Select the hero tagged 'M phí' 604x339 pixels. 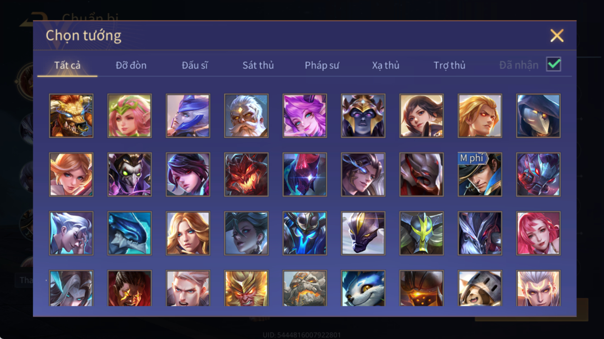tap(480, 174)
